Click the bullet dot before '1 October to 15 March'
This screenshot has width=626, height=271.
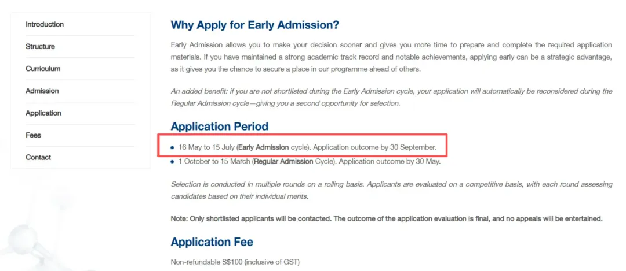[x=172, y=162]
